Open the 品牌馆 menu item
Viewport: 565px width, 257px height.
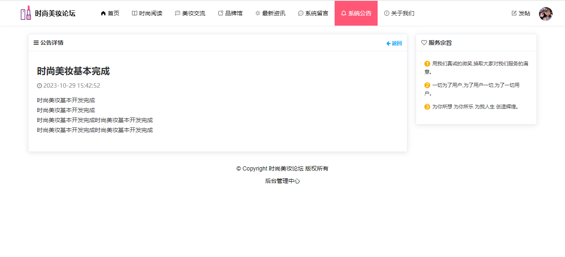point(230,13)
